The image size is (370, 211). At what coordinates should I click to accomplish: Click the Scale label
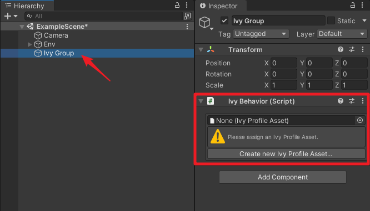pos(214,85)
